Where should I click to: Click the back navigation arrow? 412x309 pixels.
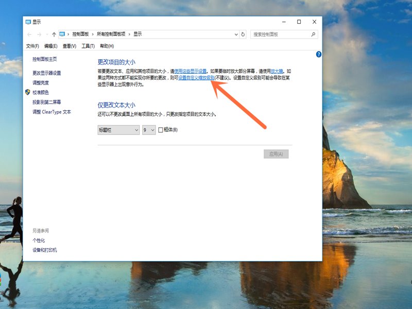29,35
